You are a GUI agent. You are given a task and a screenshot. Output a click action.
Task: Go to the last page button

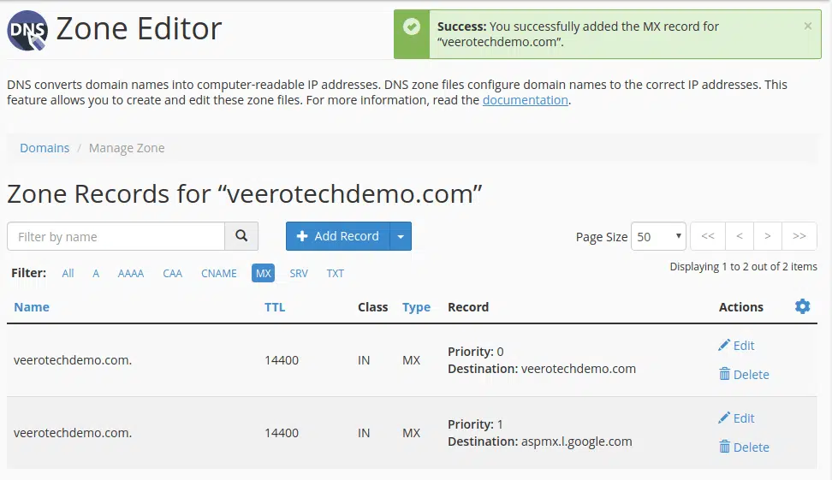click(799, 236)
